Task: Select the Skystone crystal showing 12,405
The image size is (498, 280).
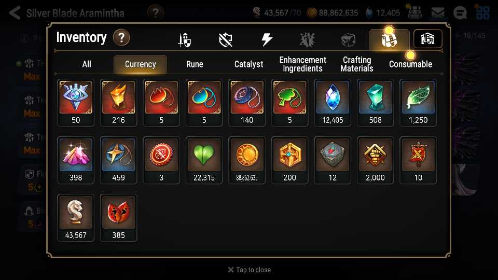Action: [x=333, y=103]
